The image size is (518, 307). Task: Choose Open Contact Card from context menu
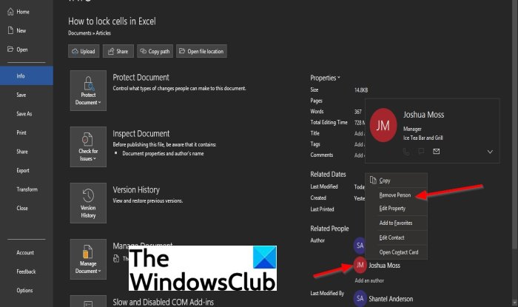[x=396, y=252]
